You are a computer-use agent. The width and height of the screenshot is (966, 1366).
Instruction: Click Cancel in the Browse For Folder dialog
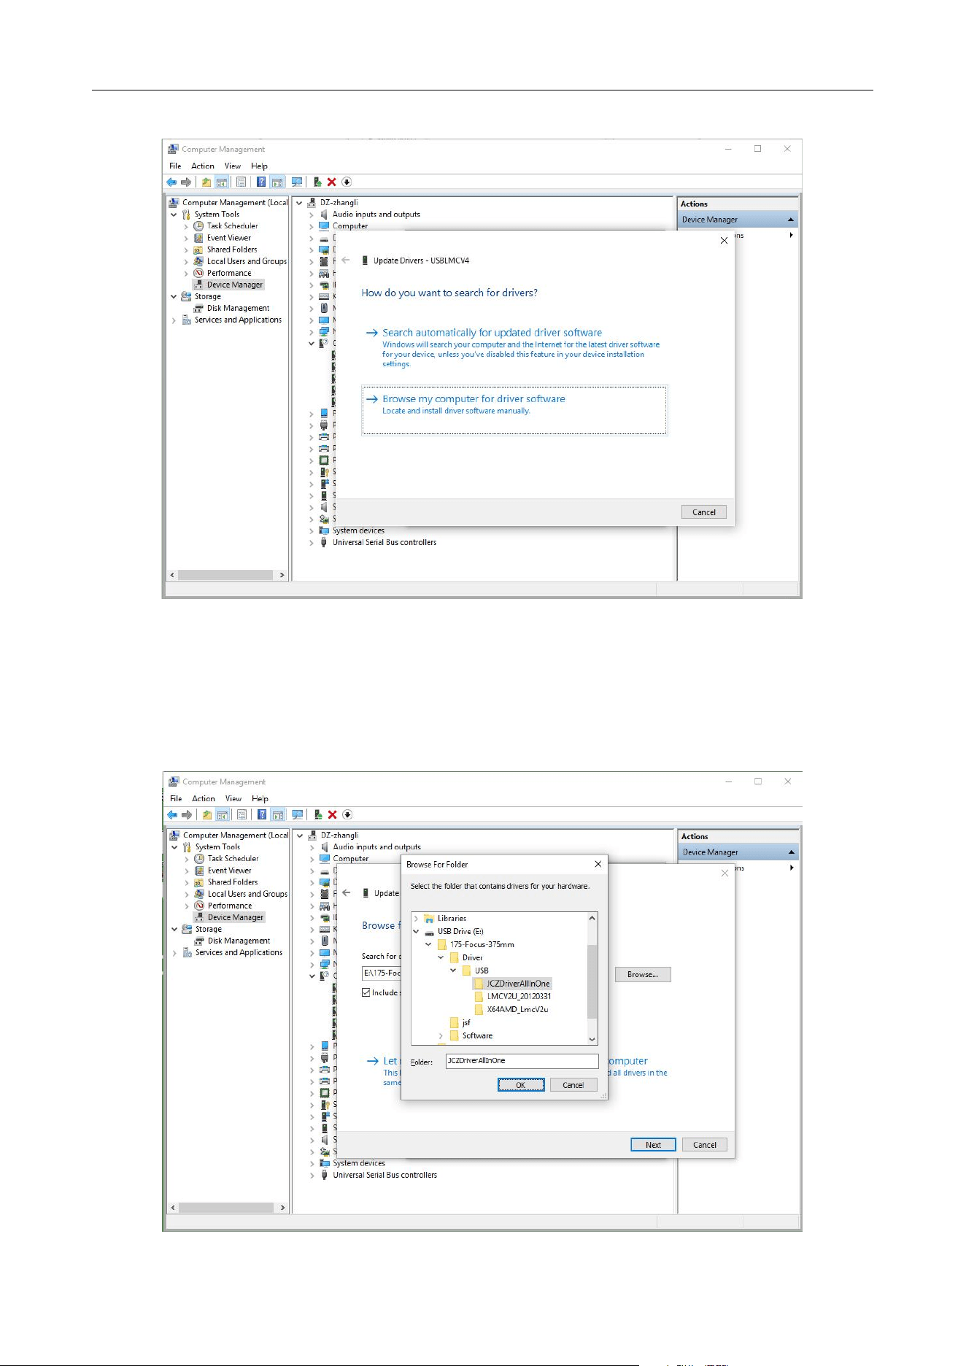click(573, 1085)
